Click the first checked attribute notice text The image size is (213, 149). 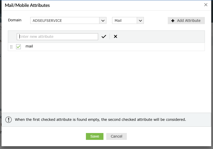[x=100, y=120]
